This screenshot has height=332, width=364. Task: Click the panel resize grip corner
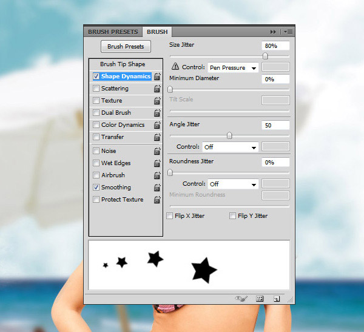tap(291, 300)
